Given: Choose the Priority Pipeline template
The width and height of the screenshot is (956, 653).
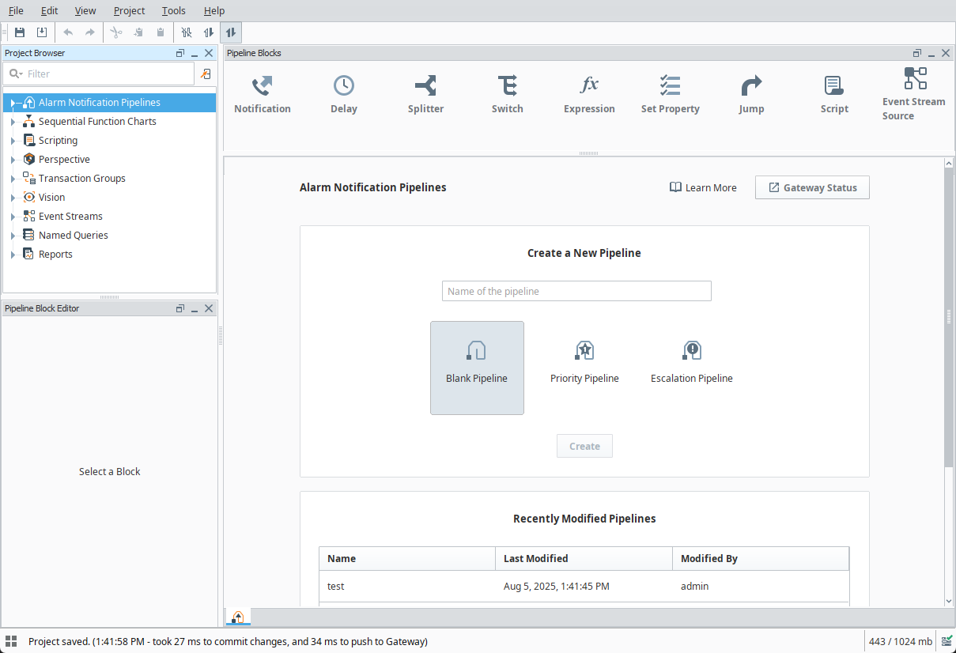Looking at the screenshot, I should pos(584,368).
